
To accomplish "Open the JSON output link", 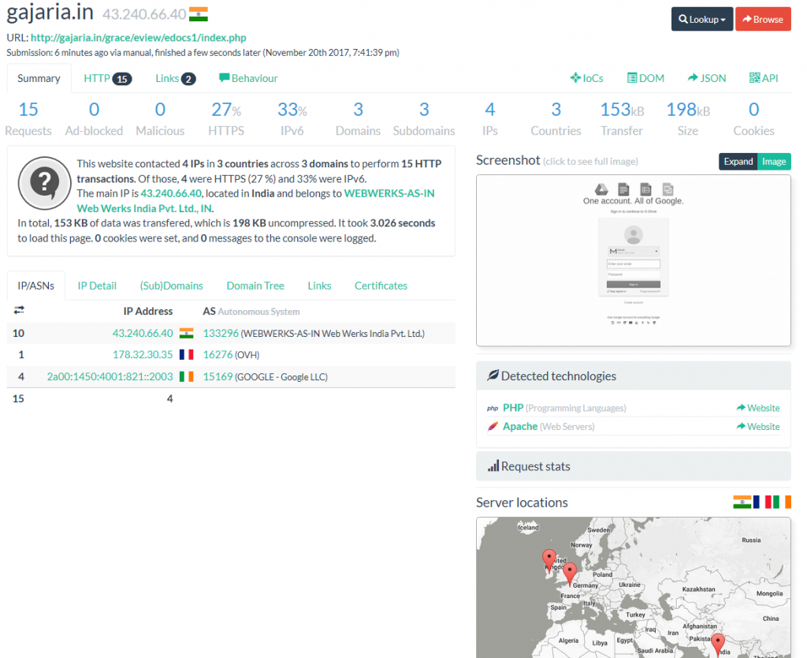I will (x=707, y=78).
